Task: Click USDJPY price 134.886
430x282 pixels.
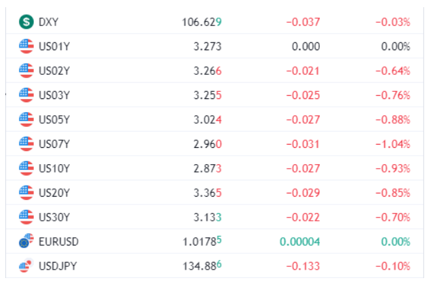Action: coord(202,266)
